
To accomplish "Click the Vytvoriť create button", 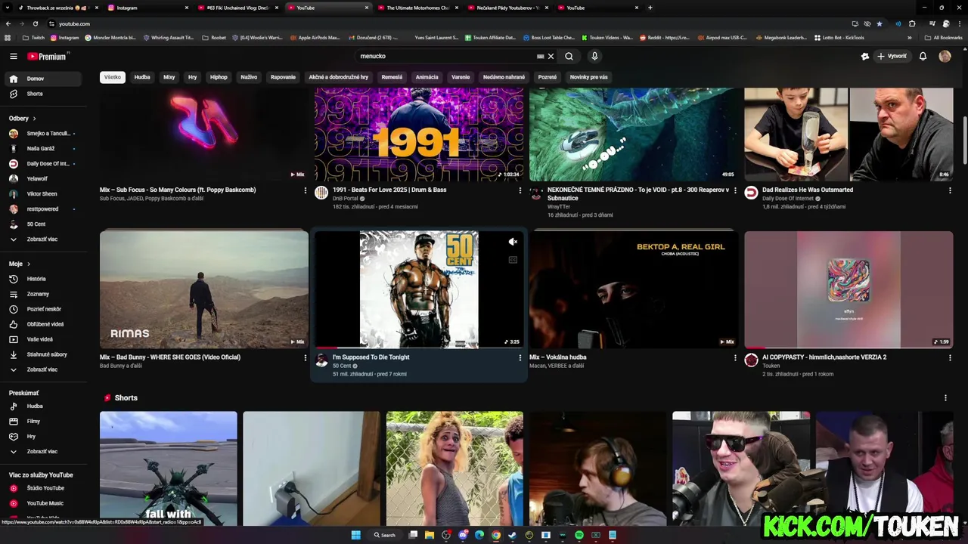I will [892, 56].
